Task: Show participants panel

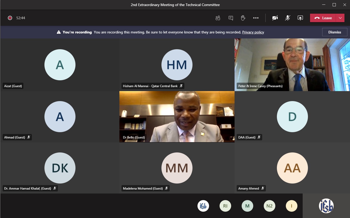Action: 218,18
